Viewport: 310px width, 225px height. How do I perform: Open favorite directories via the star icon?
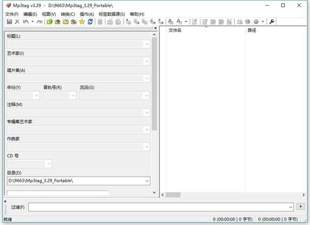point(82,22)
